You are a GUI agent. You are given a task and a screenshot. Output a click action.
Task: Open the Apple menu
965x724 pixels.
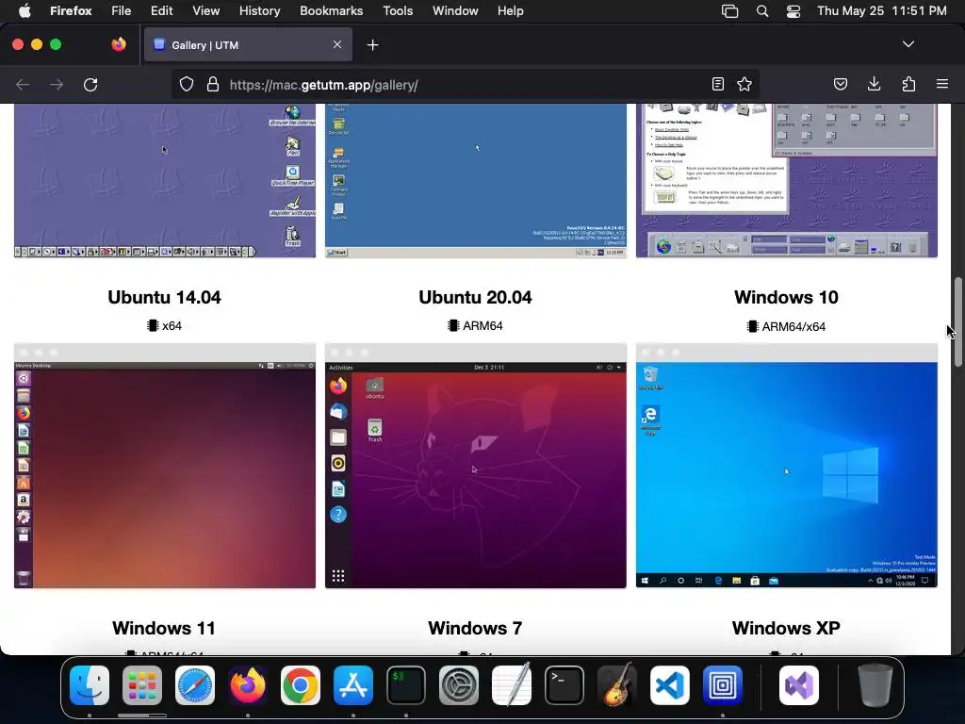(x=25, y=11)
